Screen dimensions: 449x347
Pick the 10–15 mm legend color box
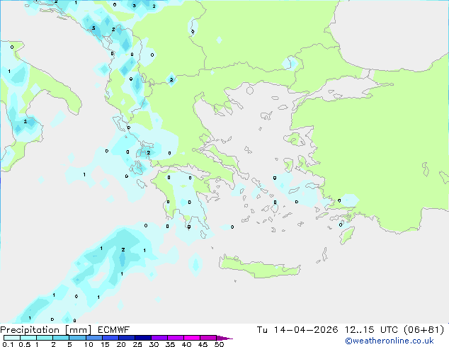point(94,338)
